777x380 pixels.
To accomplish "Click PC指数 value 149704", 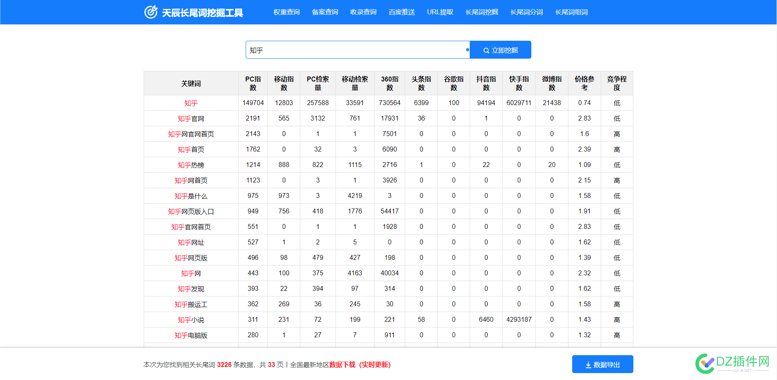I will [x=253, y=103].
